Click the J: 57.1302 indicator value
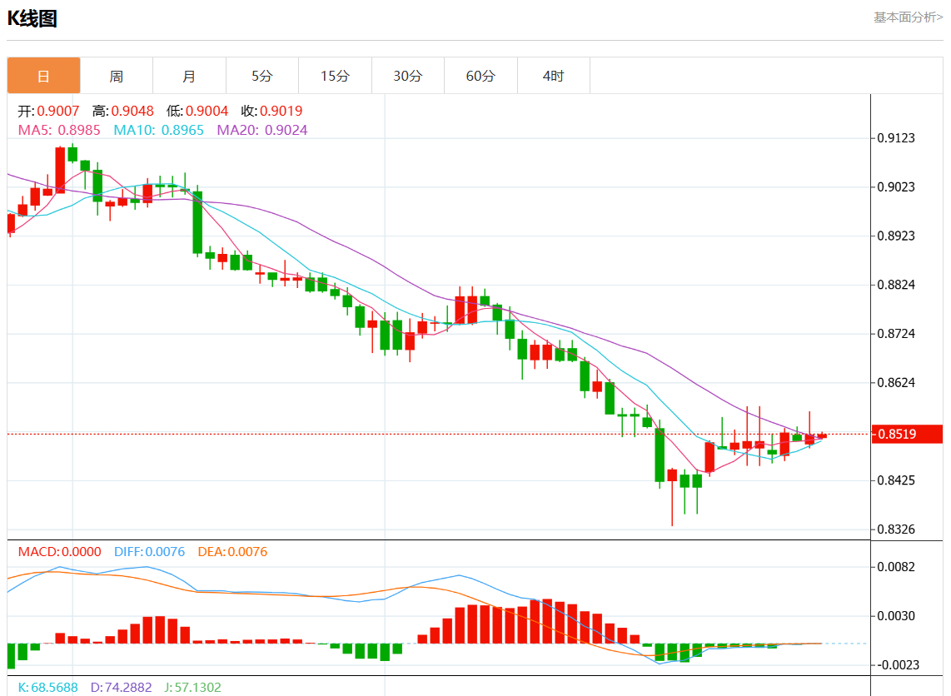The height and width of the screenshot is (696, 951). click(192, 688)
